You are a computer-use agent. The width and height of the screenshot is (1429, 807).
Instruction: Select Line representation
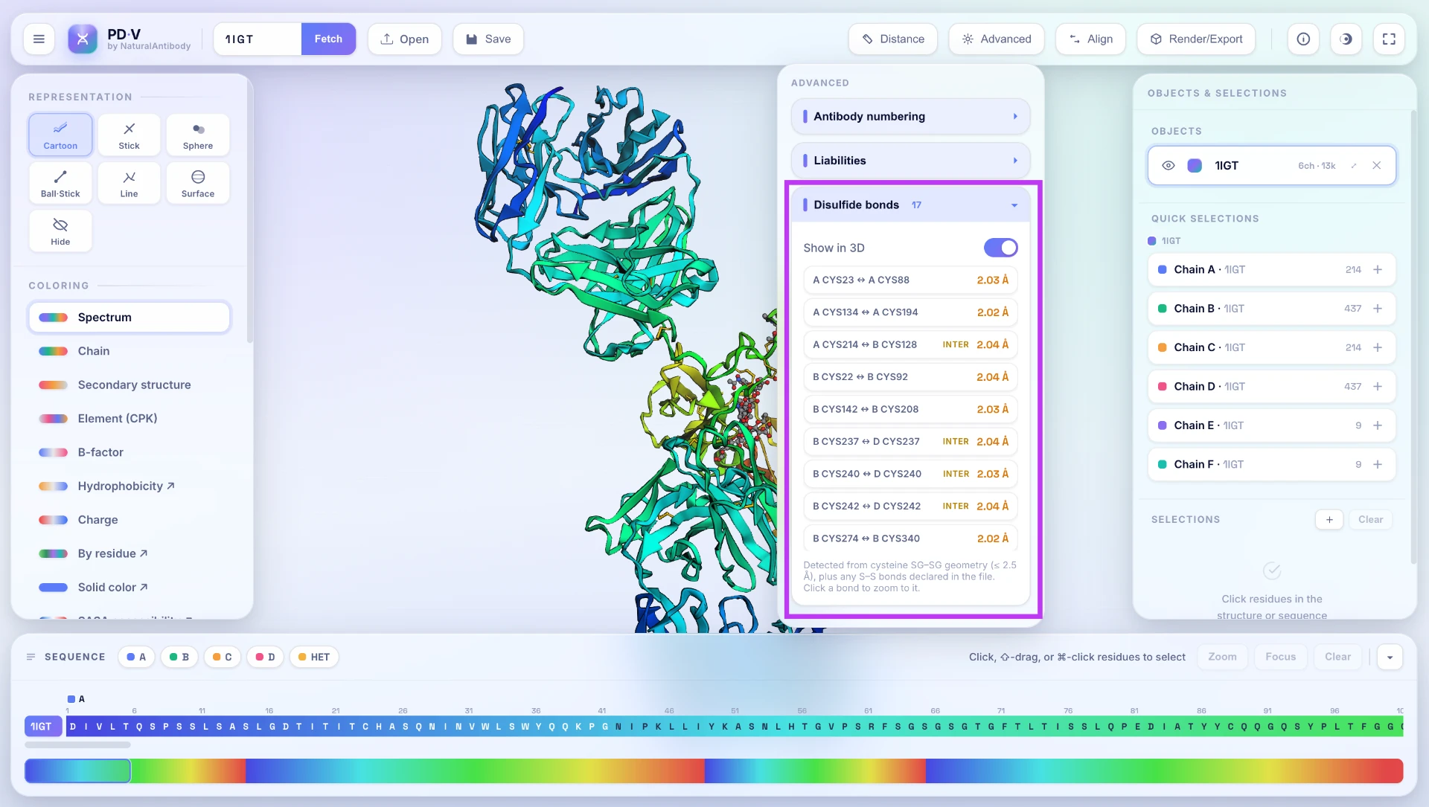pyautogui.click(x=129, y=183)
